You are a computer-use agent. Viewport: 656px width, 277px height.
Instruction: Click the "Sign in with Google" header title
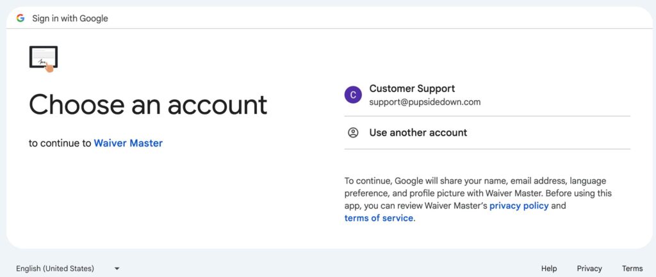70,19
